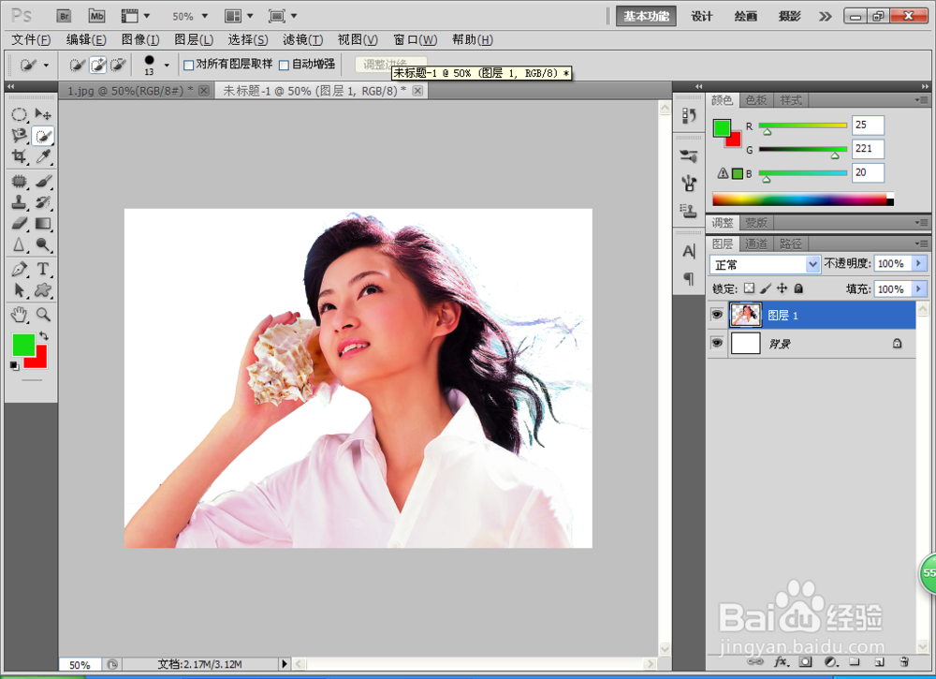Hide the 背景 layer visibility eye
Viewport: 936px width, 679px height.
pyautogui.click(x=717, y=343)
